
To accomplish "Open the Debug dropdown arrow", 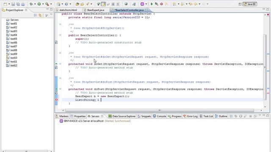I will click(x=35, y=4).
